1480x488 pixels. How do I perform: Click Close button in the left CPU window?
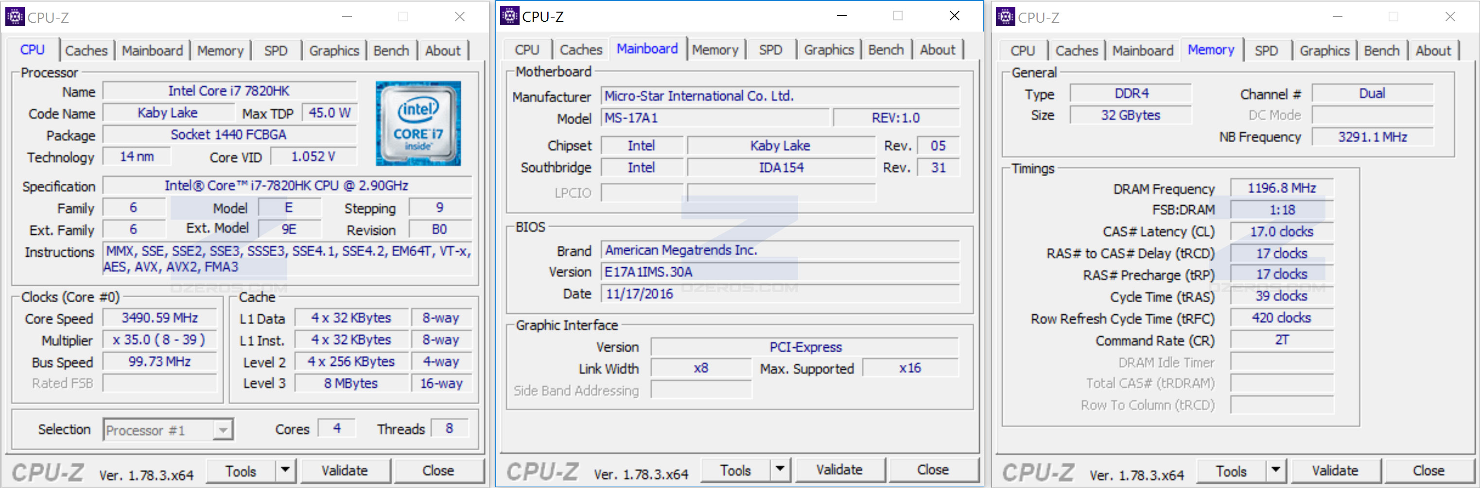pos(438,471)
